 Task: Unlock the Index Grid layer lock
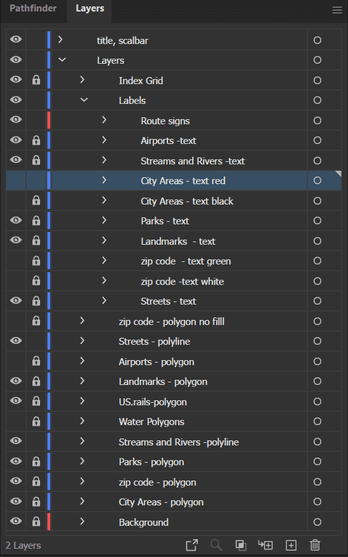coord(36,80)
